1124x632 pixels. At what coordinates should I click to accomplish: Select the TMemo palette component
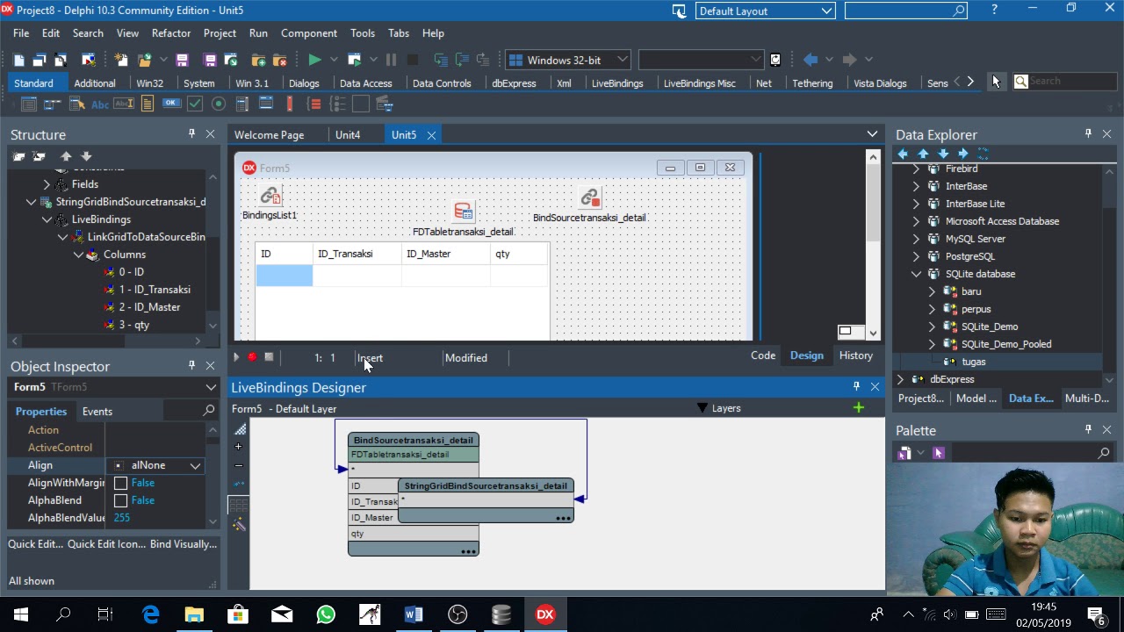pos(148,104)
